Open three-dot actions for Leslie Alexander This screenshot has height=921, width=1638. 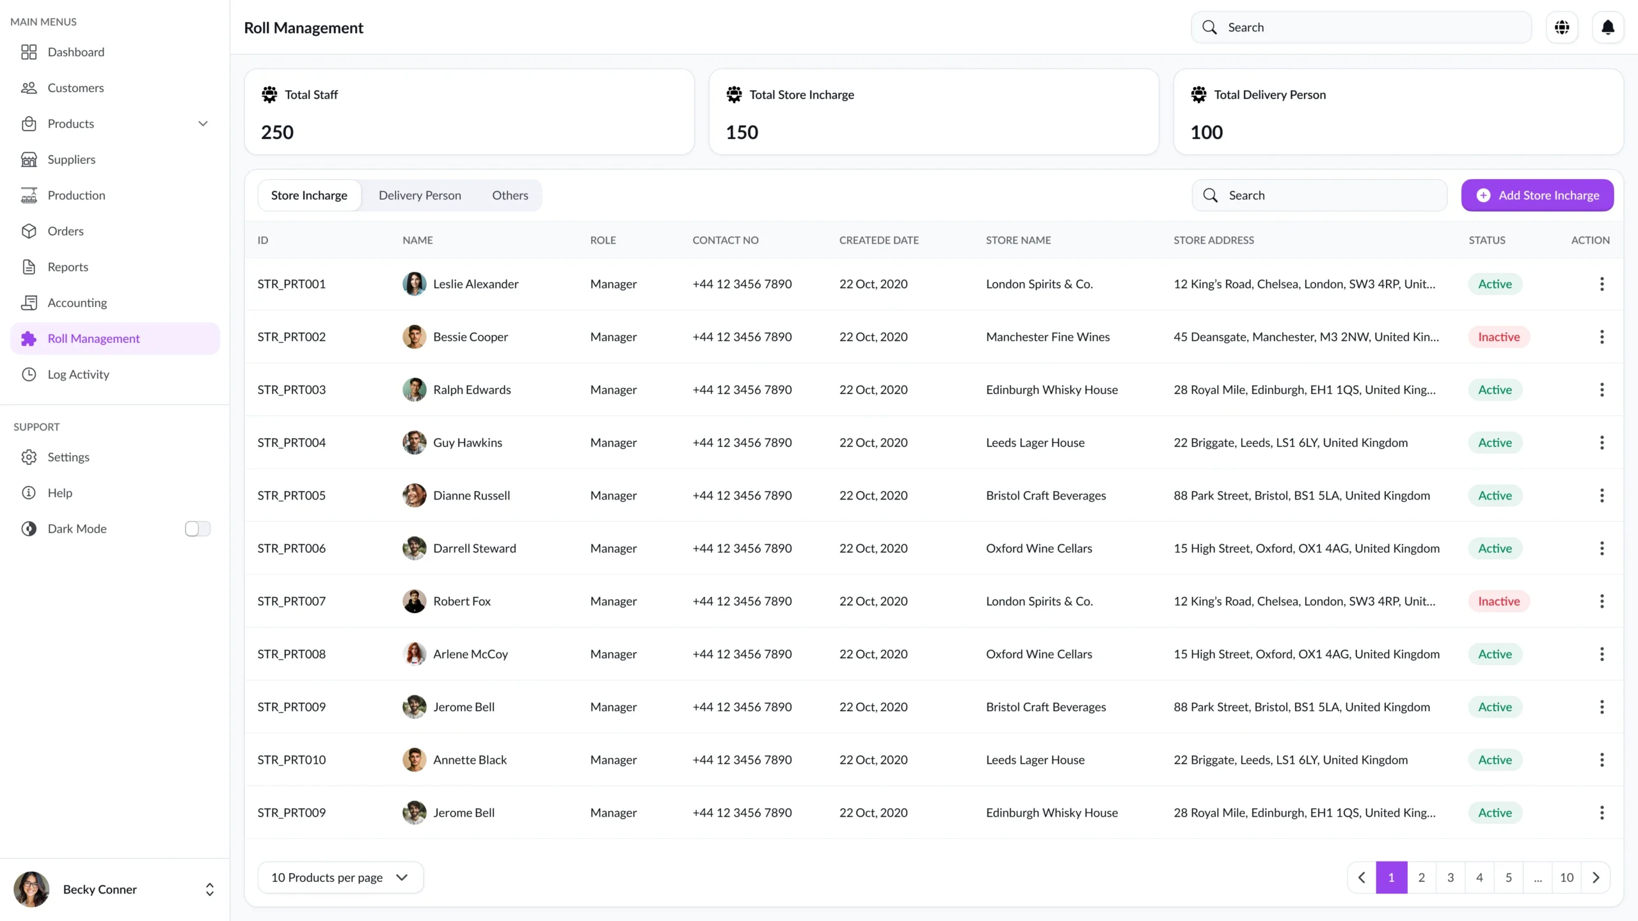click(1602, 284)
